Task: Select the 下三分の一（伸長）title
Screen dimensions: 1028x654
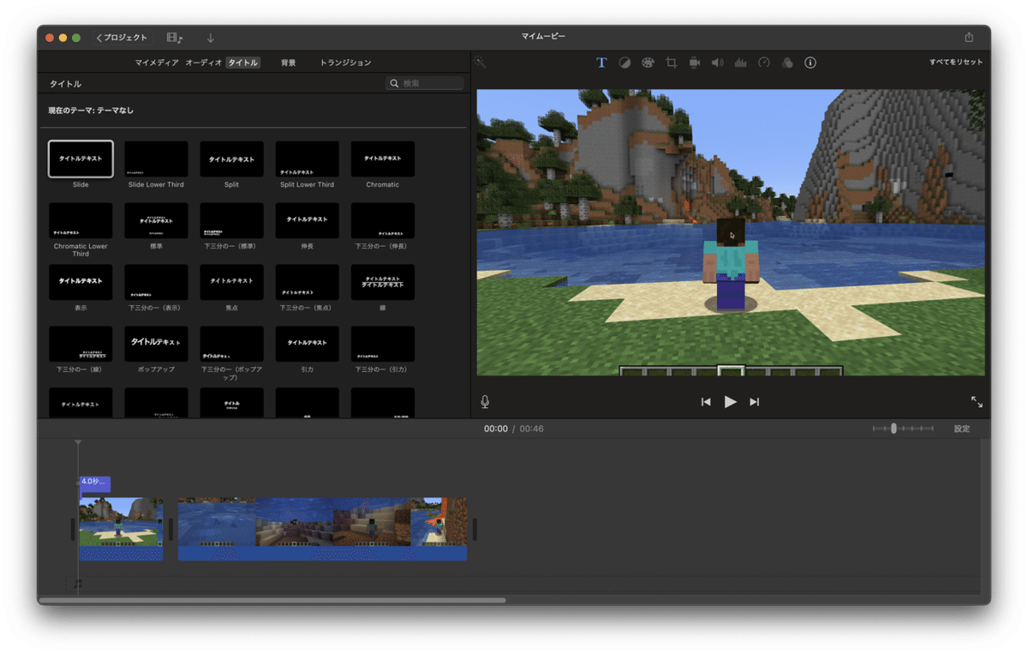Action: click(382, 221)
